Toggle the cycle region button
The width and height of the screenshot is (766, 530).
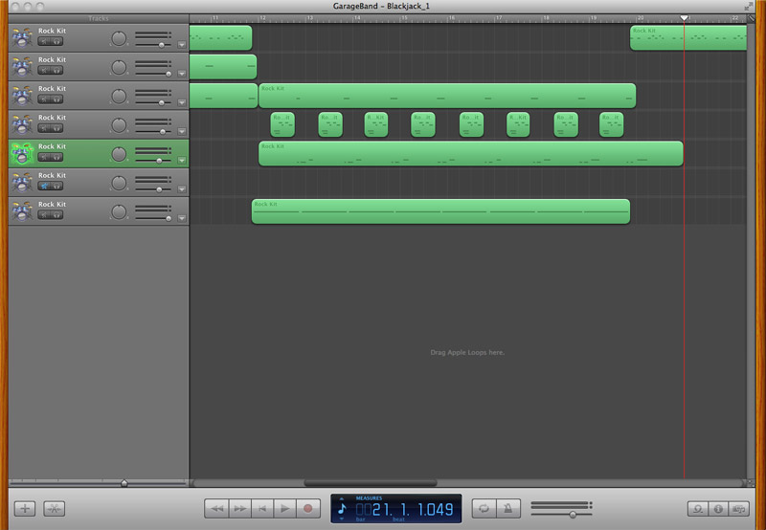pos(484,509)
